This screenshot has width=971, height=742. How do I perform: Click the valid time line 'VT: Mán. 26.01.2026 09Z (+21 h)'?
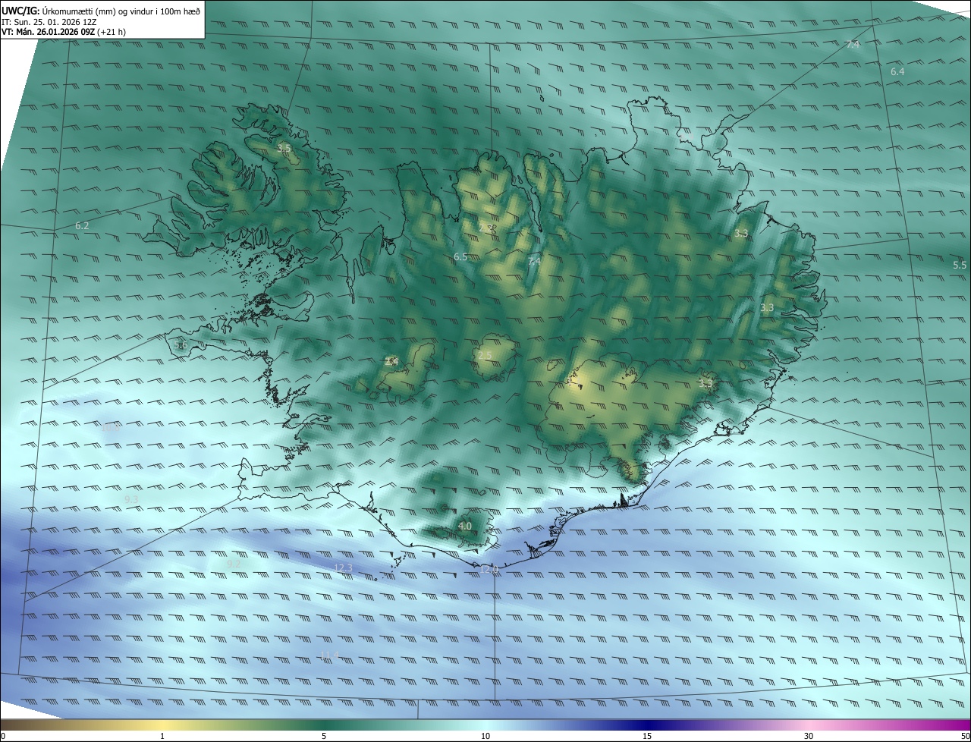tap(64, 33)
